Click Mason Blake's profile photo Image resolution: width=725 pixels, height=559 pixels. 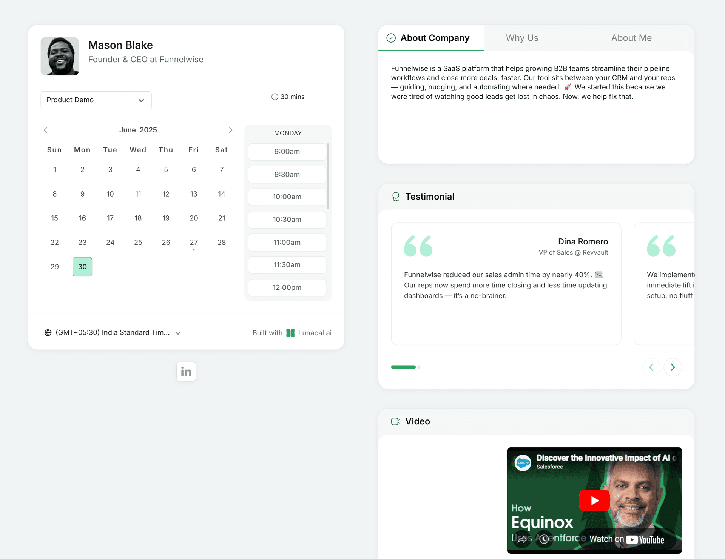click(x=60, y=56)
